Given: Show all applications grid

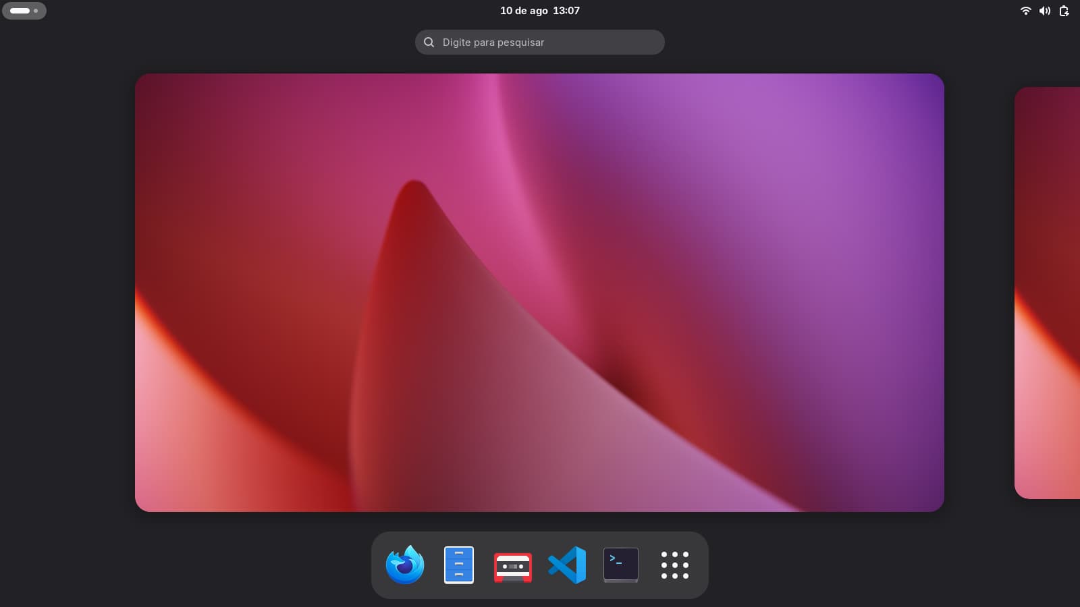Looking at the screenshot, I should pos(675,565).
